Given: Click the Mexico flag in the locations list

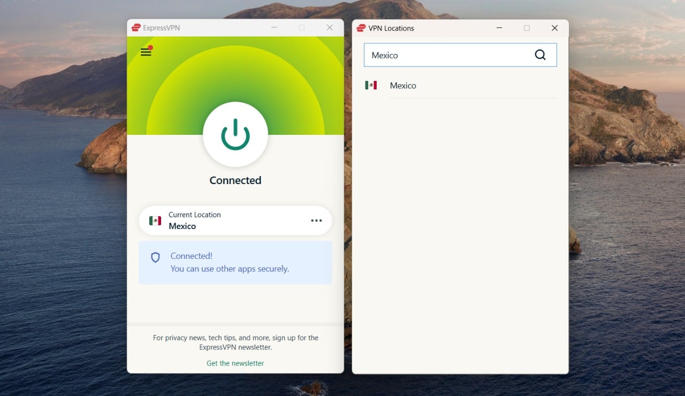Looking at the screenshot, I should [372, 85].
